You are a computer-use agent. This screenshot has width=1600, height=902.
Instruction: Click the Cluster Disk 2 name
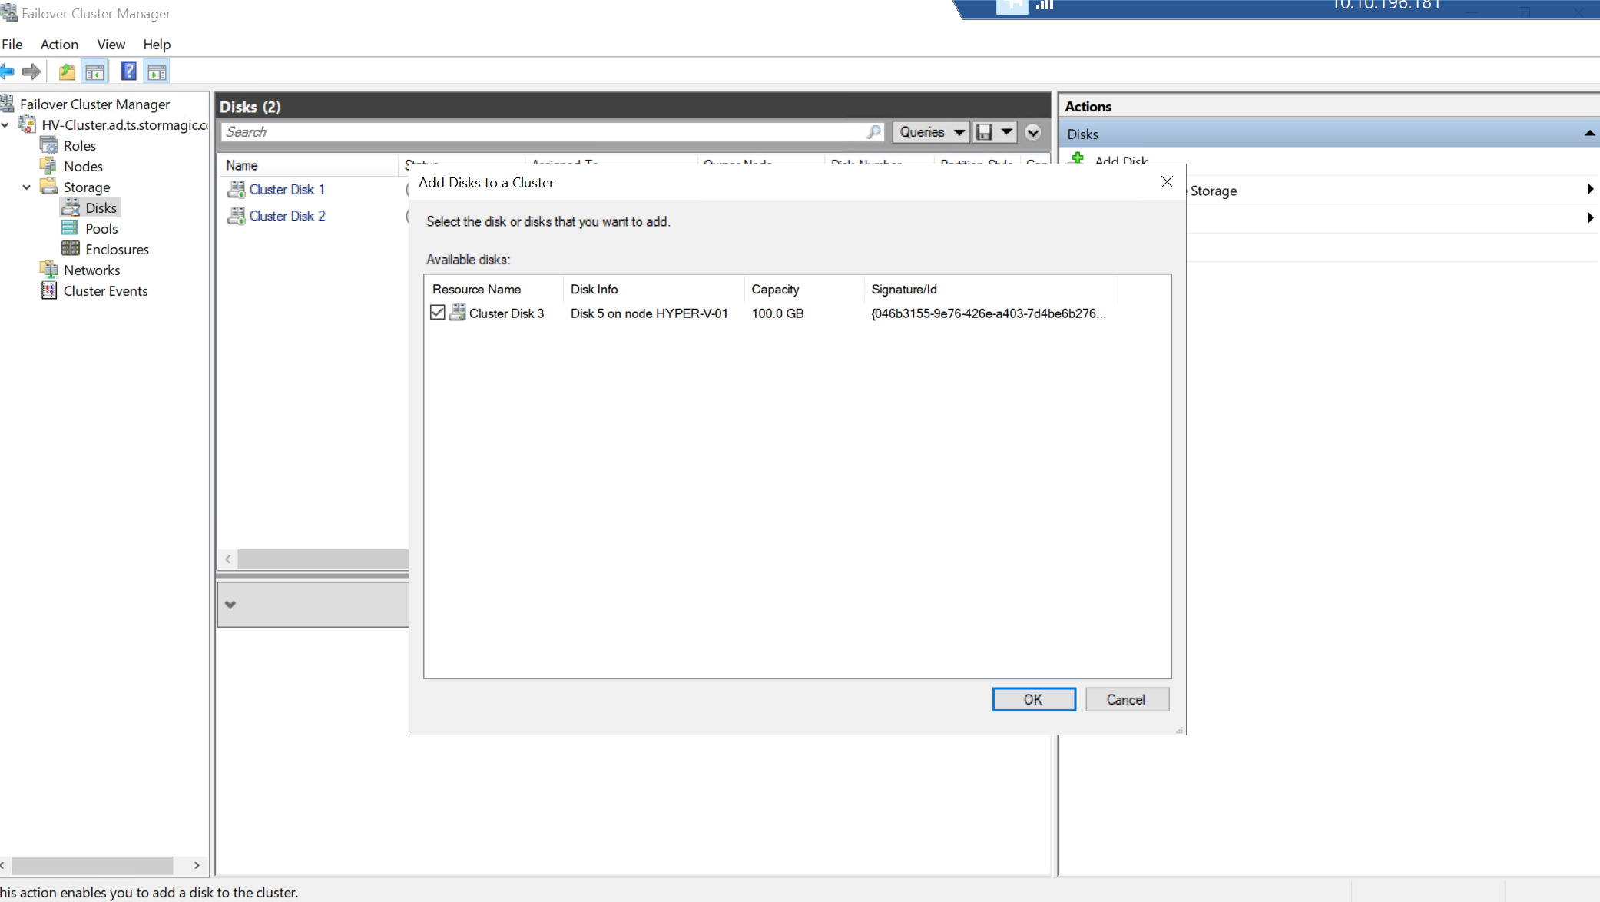[x=287, y=216]
